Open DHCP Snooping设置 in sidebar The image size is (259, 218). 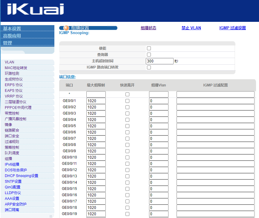pos(22,176)
